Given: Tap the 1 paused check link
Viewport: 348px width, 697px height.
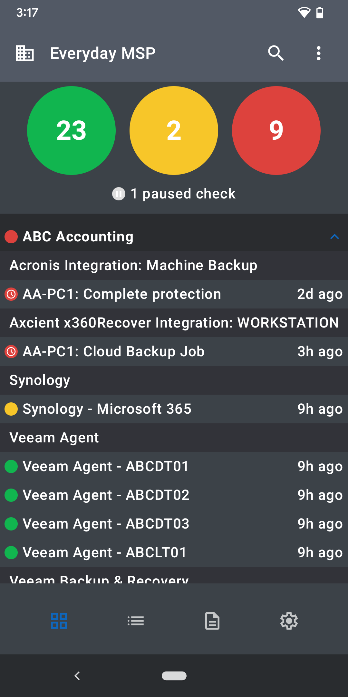Looking at the screenshot, I should [x=183, y=194].
